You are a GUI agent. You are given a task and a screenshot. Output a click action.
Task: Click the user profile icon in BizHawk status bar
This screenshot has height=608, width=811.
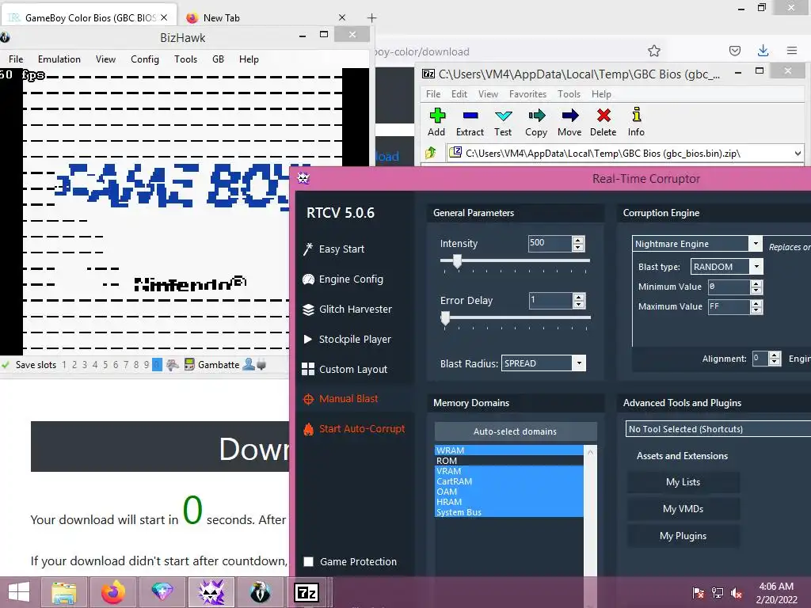coord(248,364)
